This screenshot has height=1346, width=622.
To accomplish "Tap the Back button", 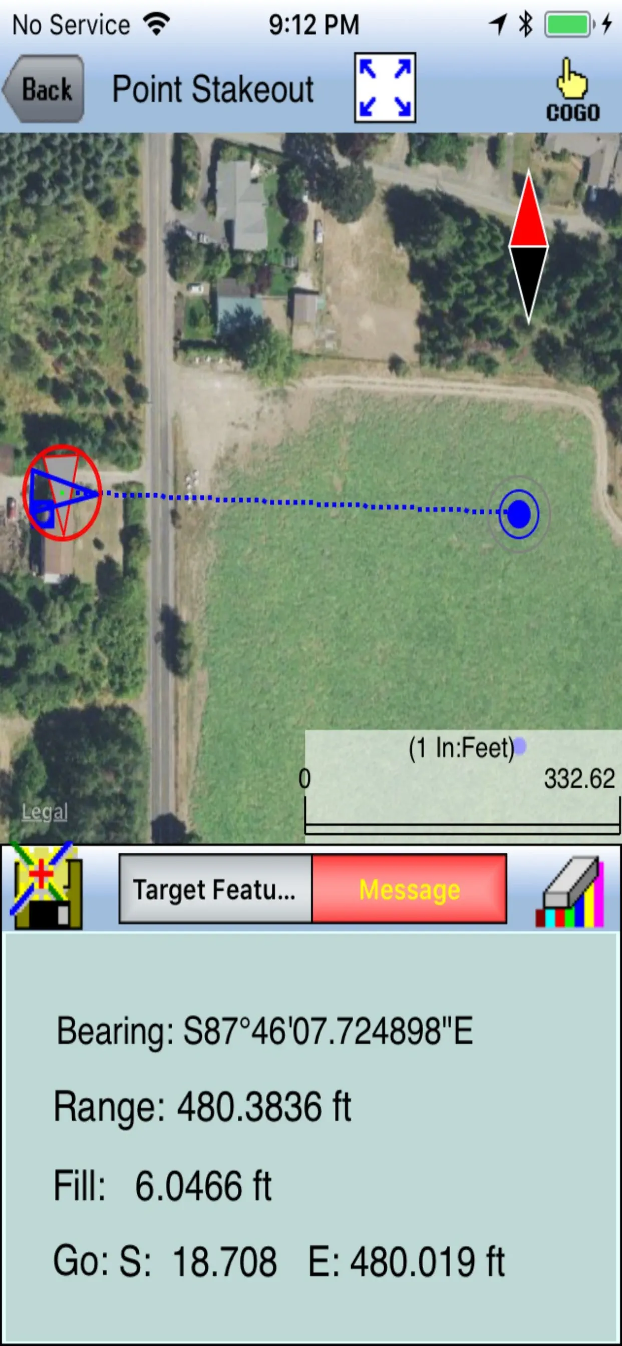I will 44,88.
